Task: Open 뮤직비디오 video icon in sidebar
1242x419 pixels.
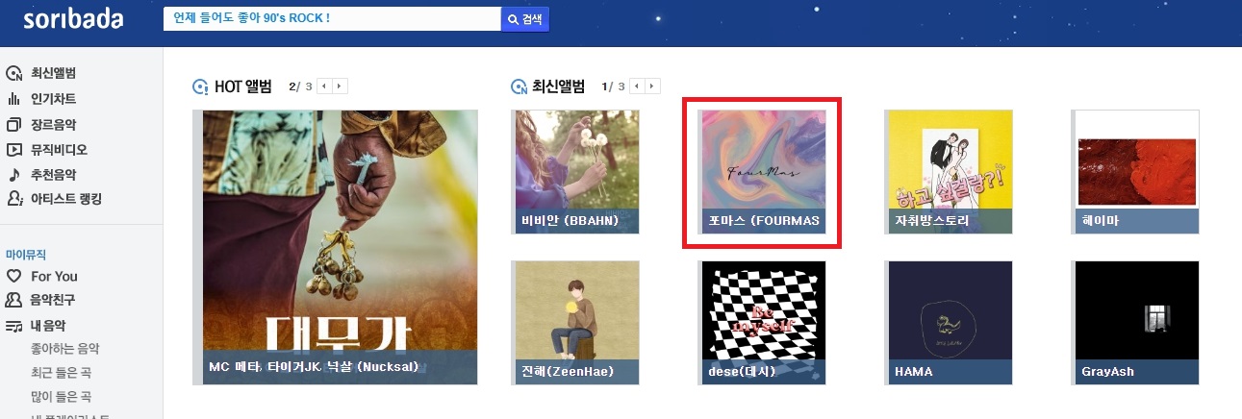Action: (x=13, y=149)
